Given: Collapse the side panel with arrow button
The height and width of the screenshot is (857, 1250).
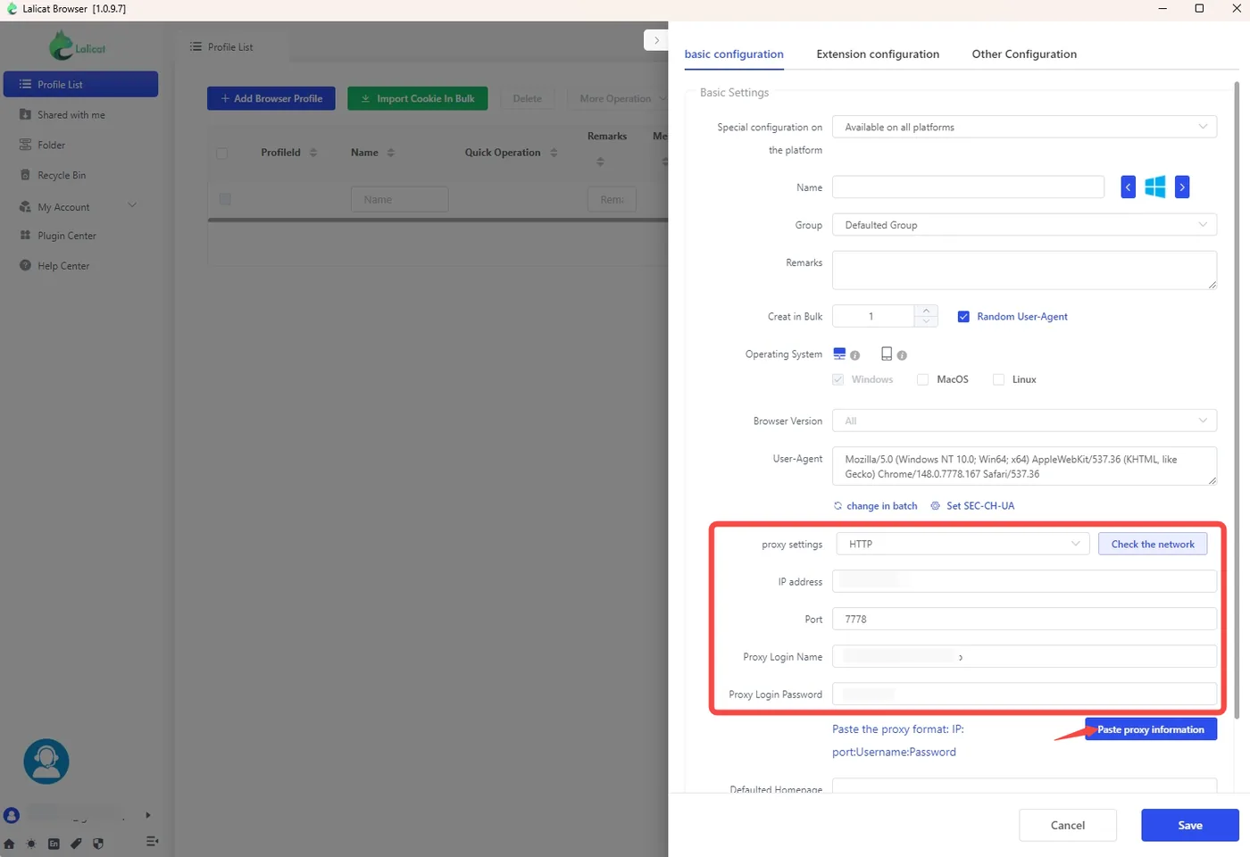Looking at the screenshot, I should pos(656,40).
